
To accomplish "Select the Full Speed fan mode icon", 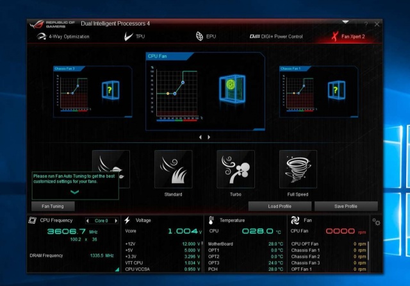I will (x=298, y=169).
